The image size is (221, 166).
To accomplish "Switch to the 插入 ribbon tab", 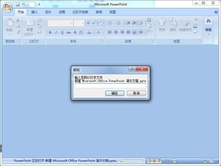I will pyautogui.click(x=34, y=12).
